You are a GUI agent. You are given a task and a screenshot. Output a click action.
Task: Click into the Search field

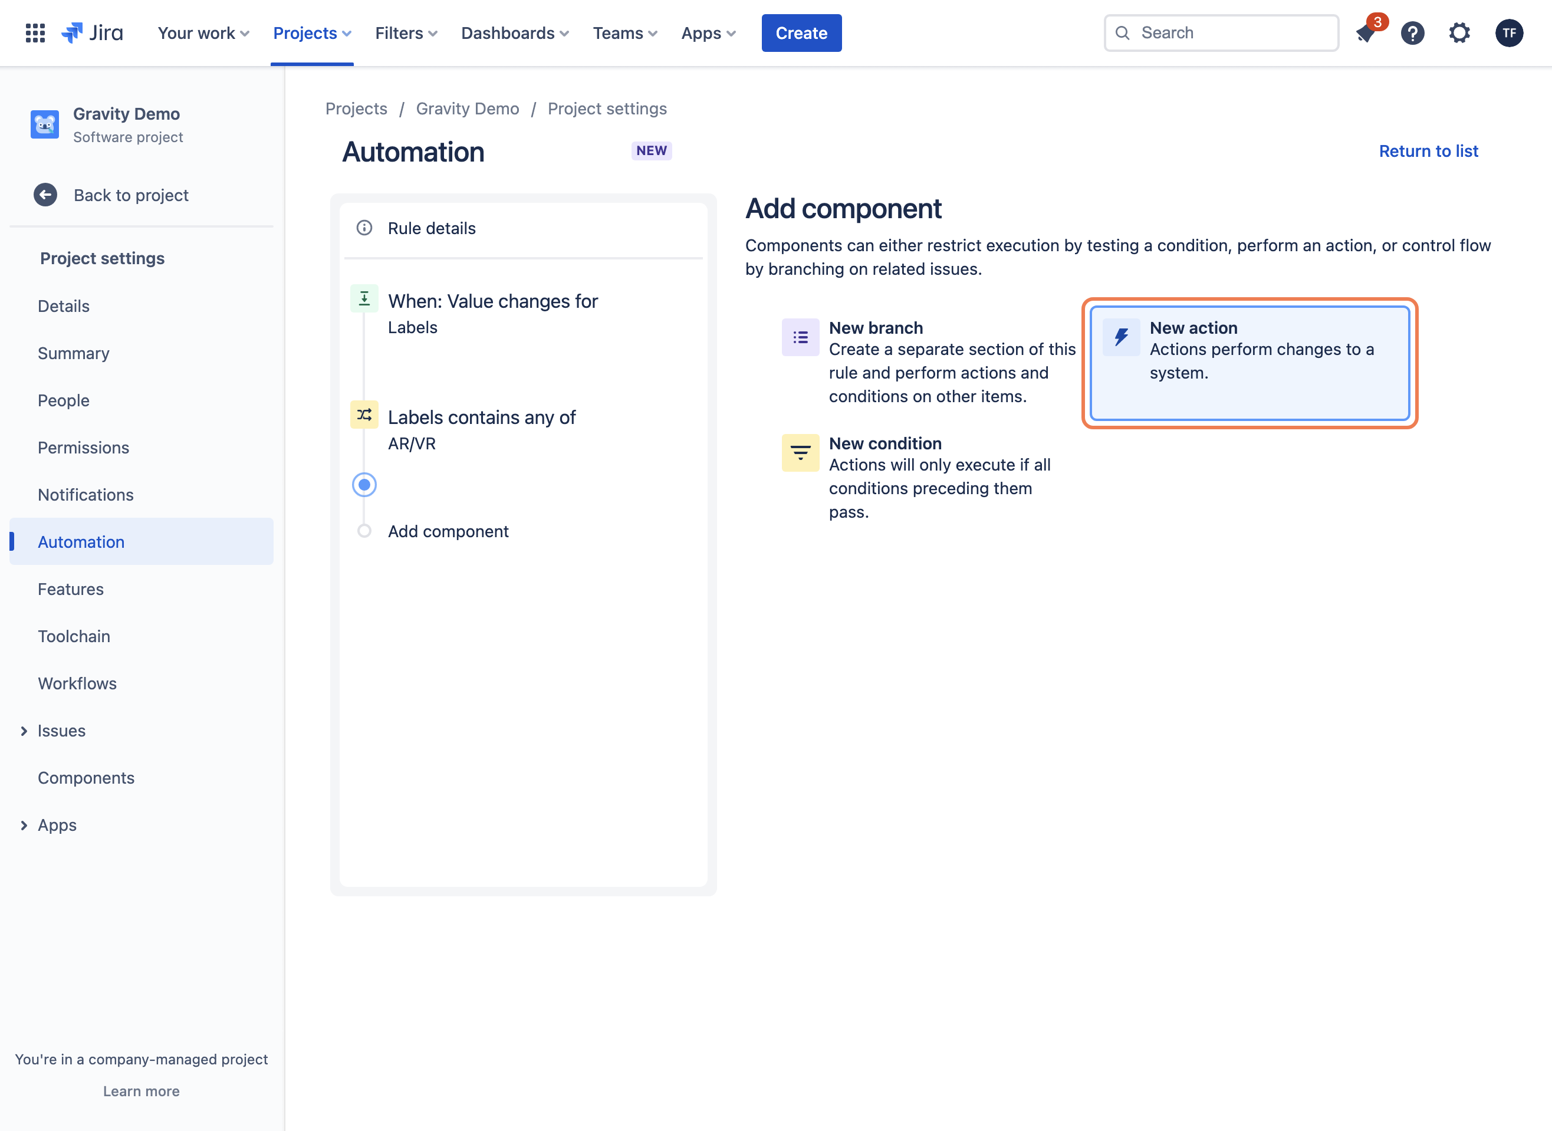point(1221,33)
